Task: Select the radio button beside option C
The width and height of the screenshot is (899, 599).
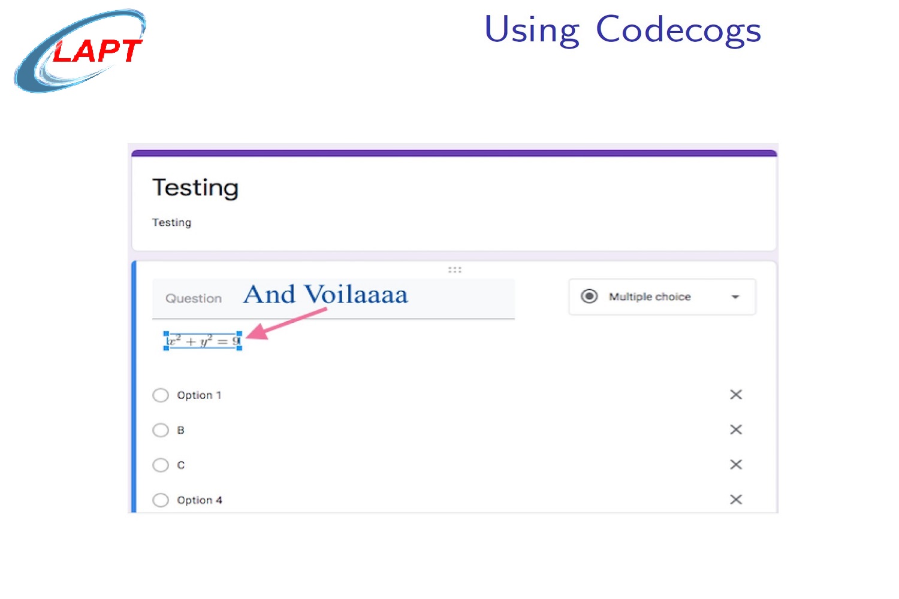Action: coord(161,465)
